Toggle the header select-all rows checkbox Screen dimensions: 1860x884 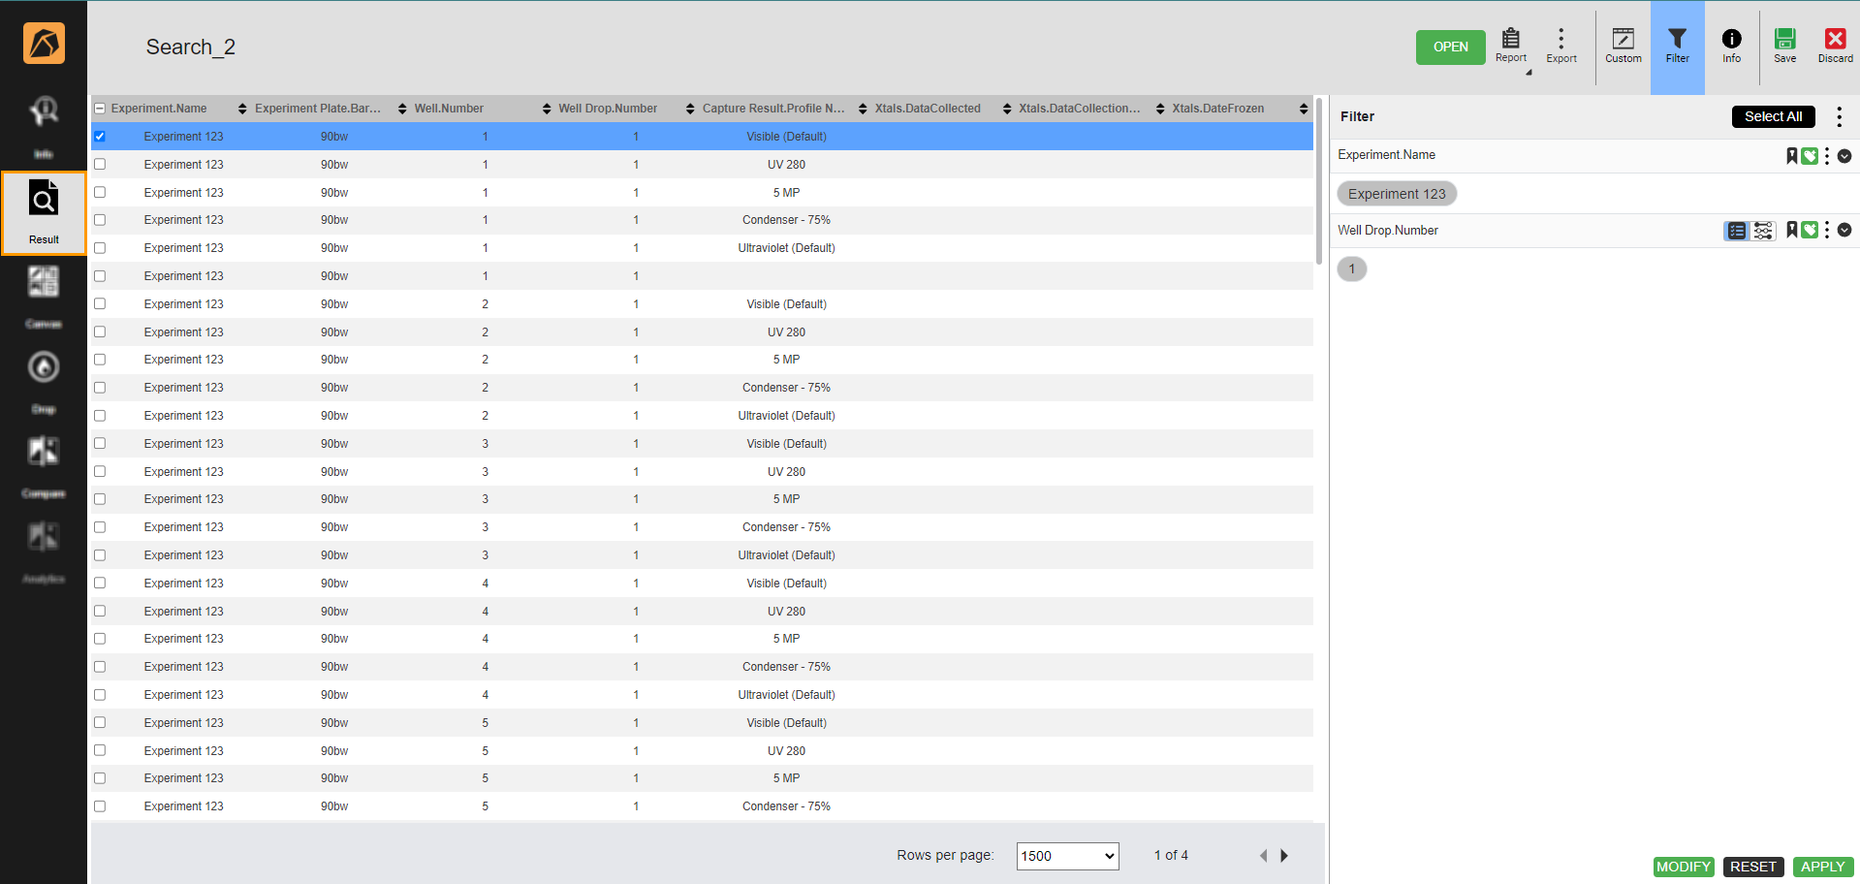point(100,109)
